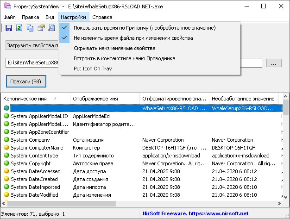Click 'Дата создания' display name cell
290x219 pixels.
click(90, 179)
